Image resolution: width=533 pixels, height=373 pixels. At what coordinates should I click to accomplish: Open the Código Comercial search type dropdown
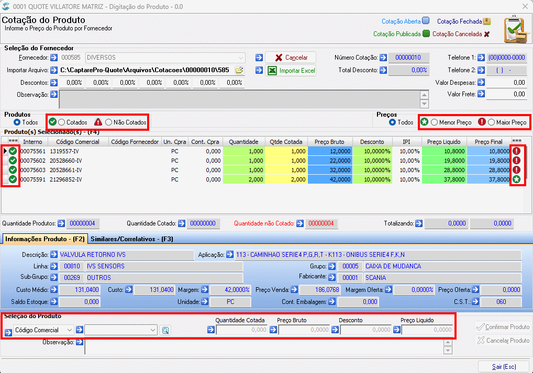(x=69, y=330)
